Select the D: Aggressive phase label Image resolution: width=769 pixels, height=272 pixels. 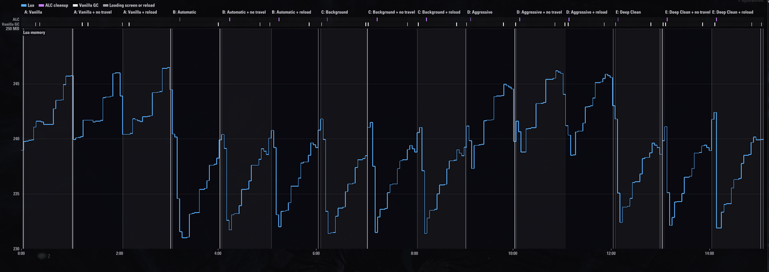pyautogui.click(x=479, y=12)
